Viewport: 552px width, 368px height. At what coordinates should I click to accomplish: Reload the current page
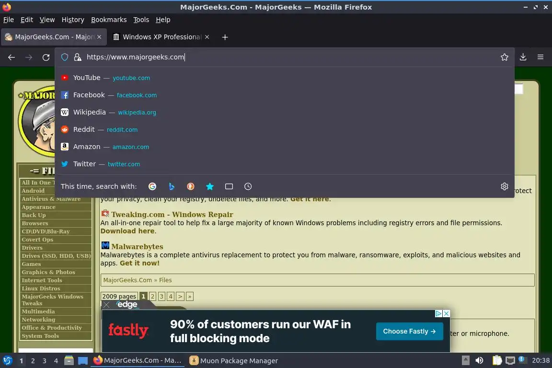click(x=46, y=57)
